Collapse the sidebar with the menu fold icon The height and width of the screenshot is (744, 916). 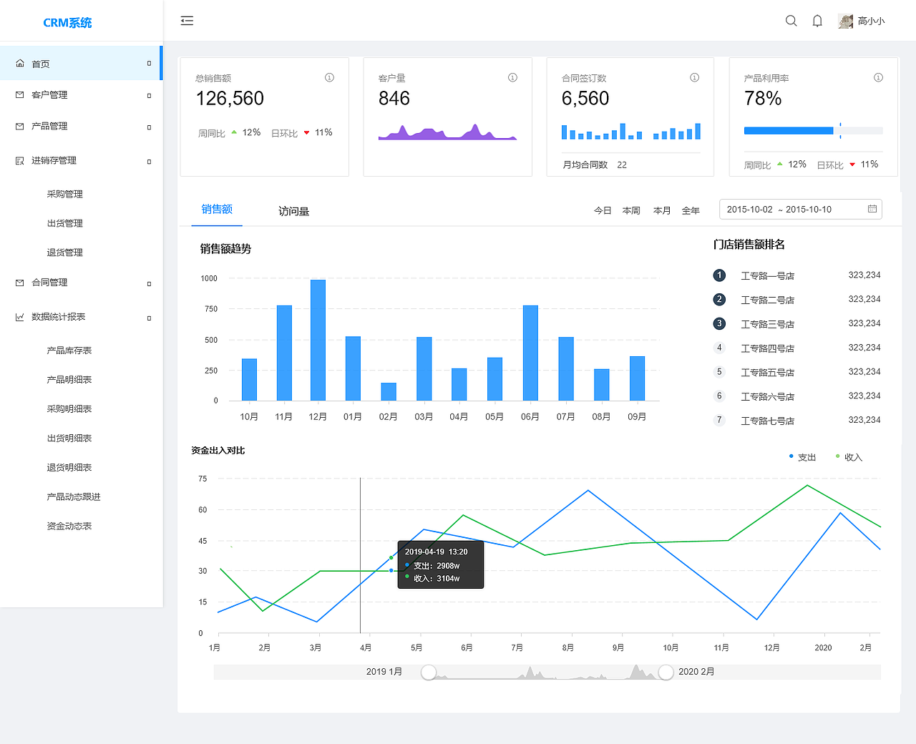(x=187, y=21)
